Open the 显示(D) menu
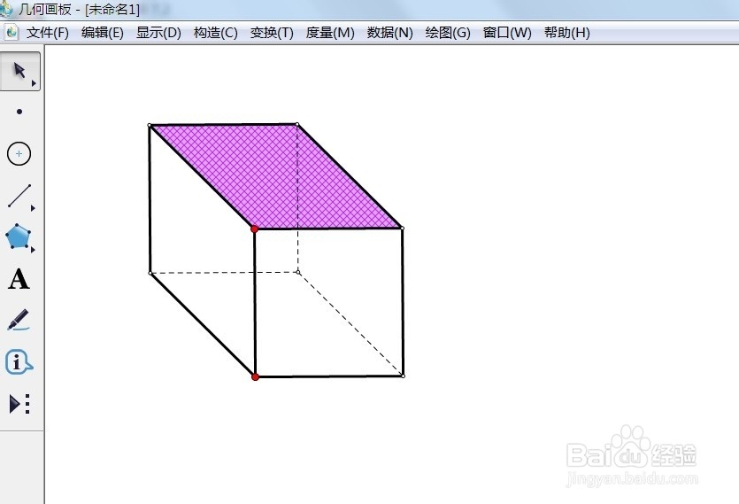 158,33
